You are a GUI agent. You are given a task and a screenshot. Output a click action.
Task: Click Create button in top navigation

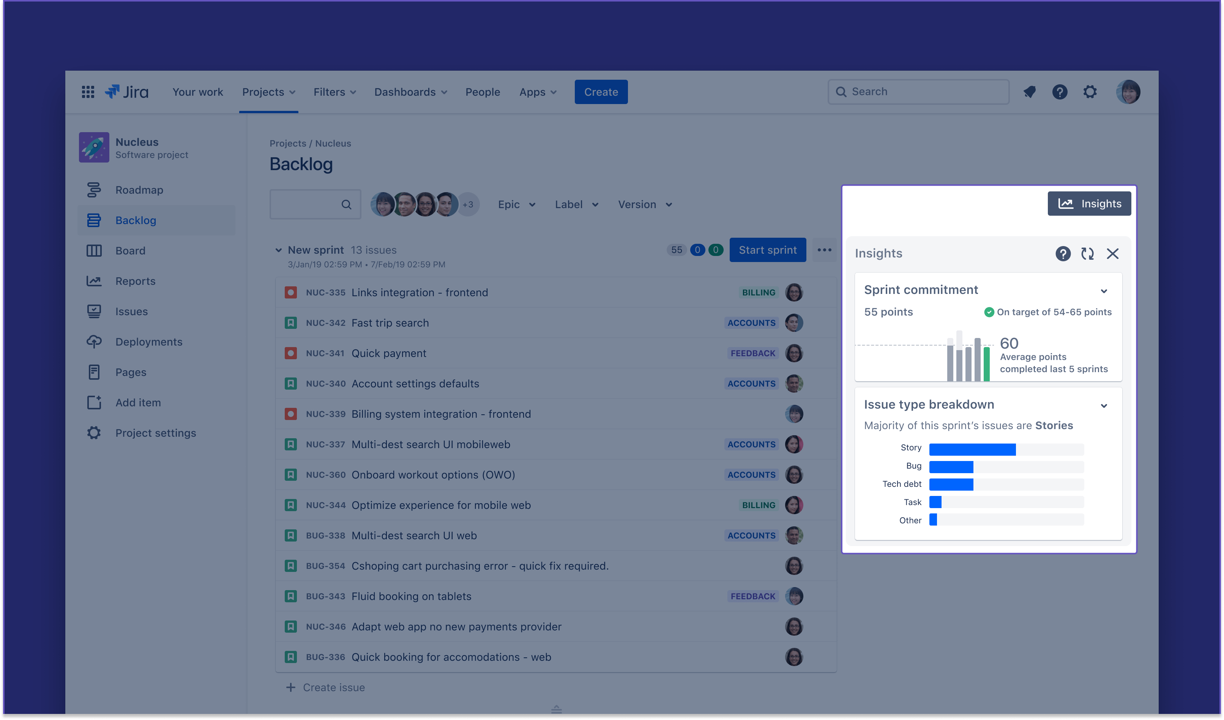[x=601, y=92]
